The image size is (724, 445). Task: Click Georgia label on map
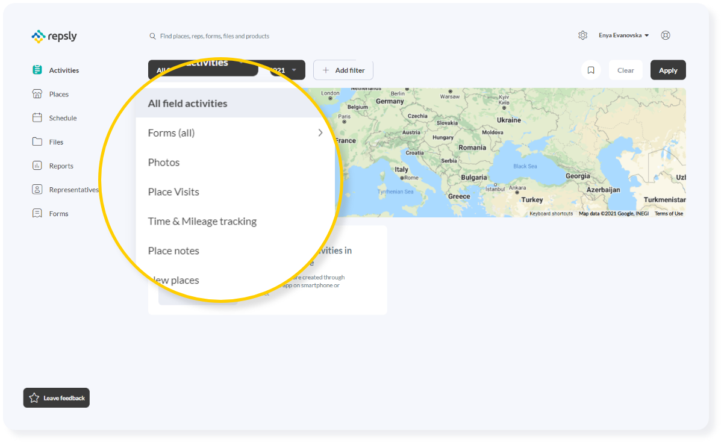[x=578, y=176]
